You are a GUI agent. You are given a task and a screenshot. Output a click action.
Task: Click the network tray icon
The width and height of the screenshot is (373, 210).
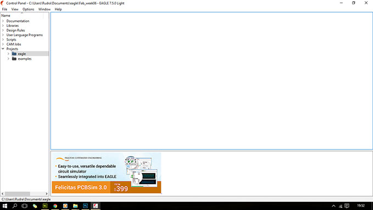tap(341, 206)
